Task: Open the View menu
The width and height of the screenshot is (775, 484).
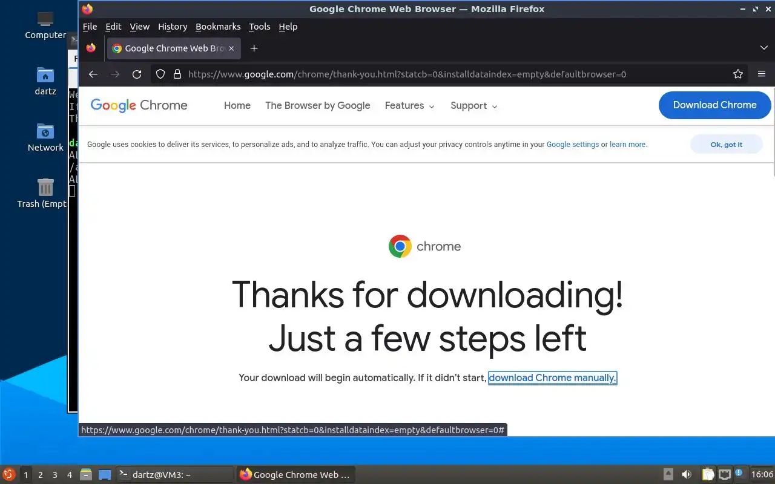Action: [x=139, y=27]
